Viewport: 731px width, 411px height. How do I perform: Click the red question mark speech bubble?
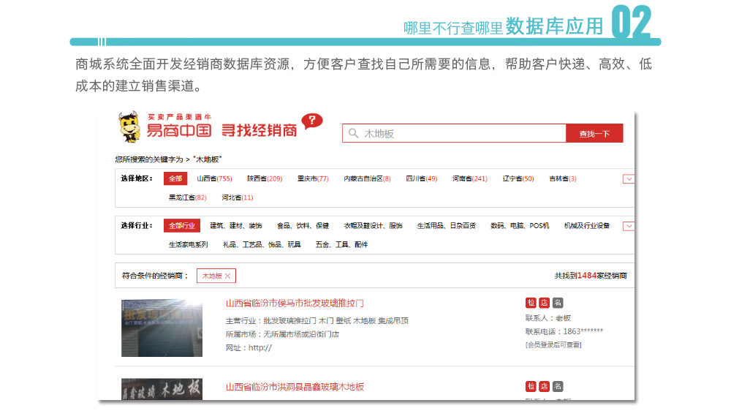coord(311,121)
